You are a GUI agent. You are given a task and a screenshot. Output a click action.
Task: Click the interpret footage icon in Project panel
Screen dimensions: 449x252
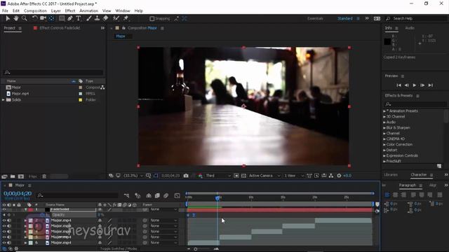click(x=4, y=176)
